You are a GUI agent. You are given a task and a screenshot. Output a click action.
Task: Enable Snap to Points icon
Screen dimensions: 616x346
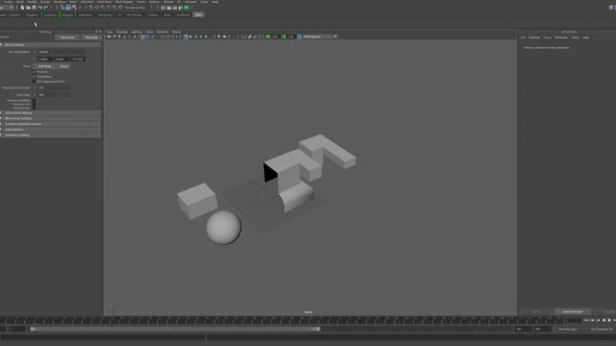tap(103, 8)
